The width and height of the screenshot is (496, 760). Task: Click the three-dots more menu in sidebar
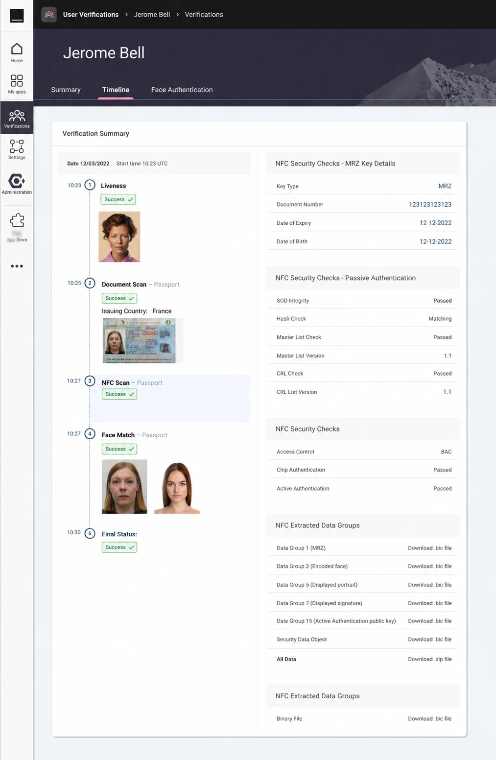(17, 266)
